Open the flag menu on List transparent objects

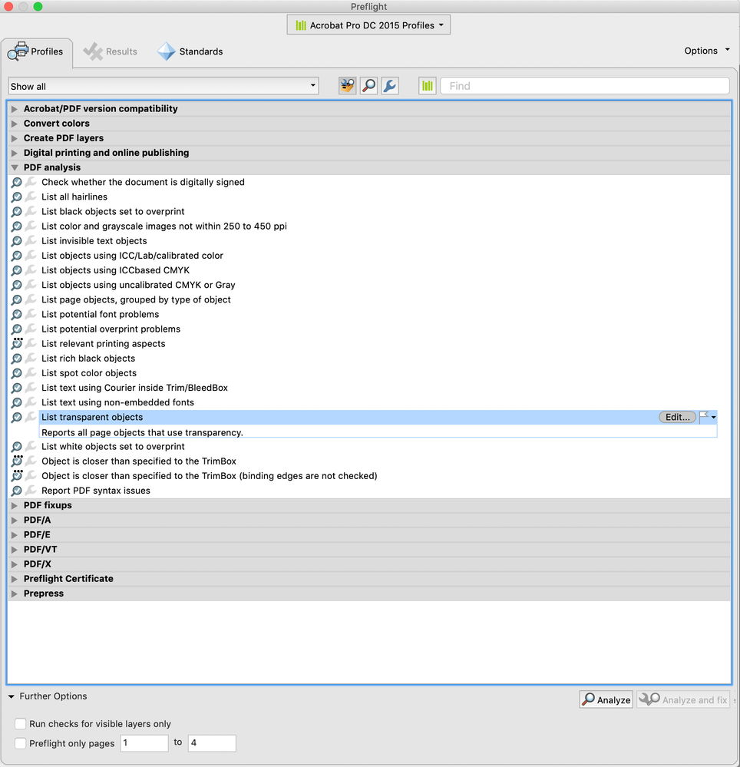(x=708, y=417)
